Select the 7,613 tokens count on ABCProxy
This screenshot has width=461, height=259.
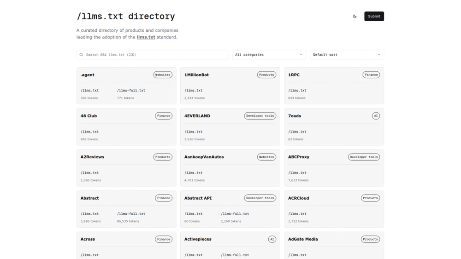click(x=298, y=180)
